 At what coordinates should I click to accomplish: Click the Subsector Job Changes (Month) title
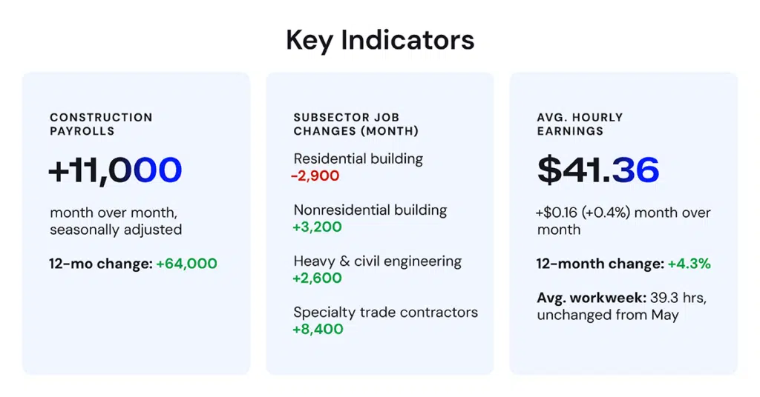[356, 124]
